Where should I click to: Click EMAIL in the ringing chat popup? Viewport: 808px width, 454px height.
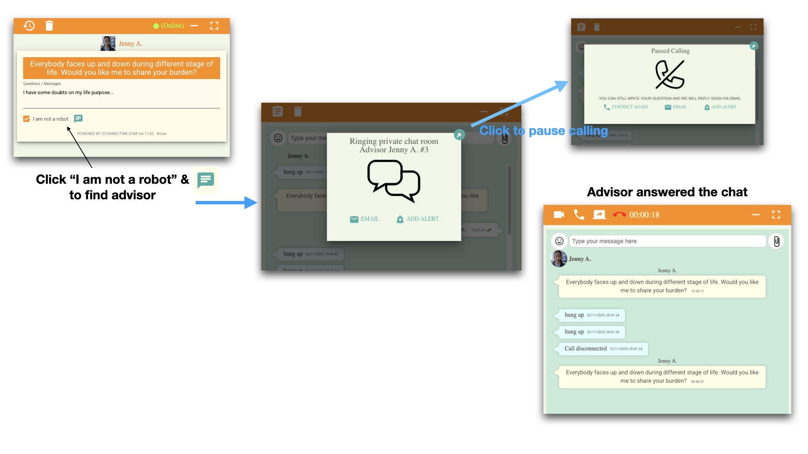point(364,219)
